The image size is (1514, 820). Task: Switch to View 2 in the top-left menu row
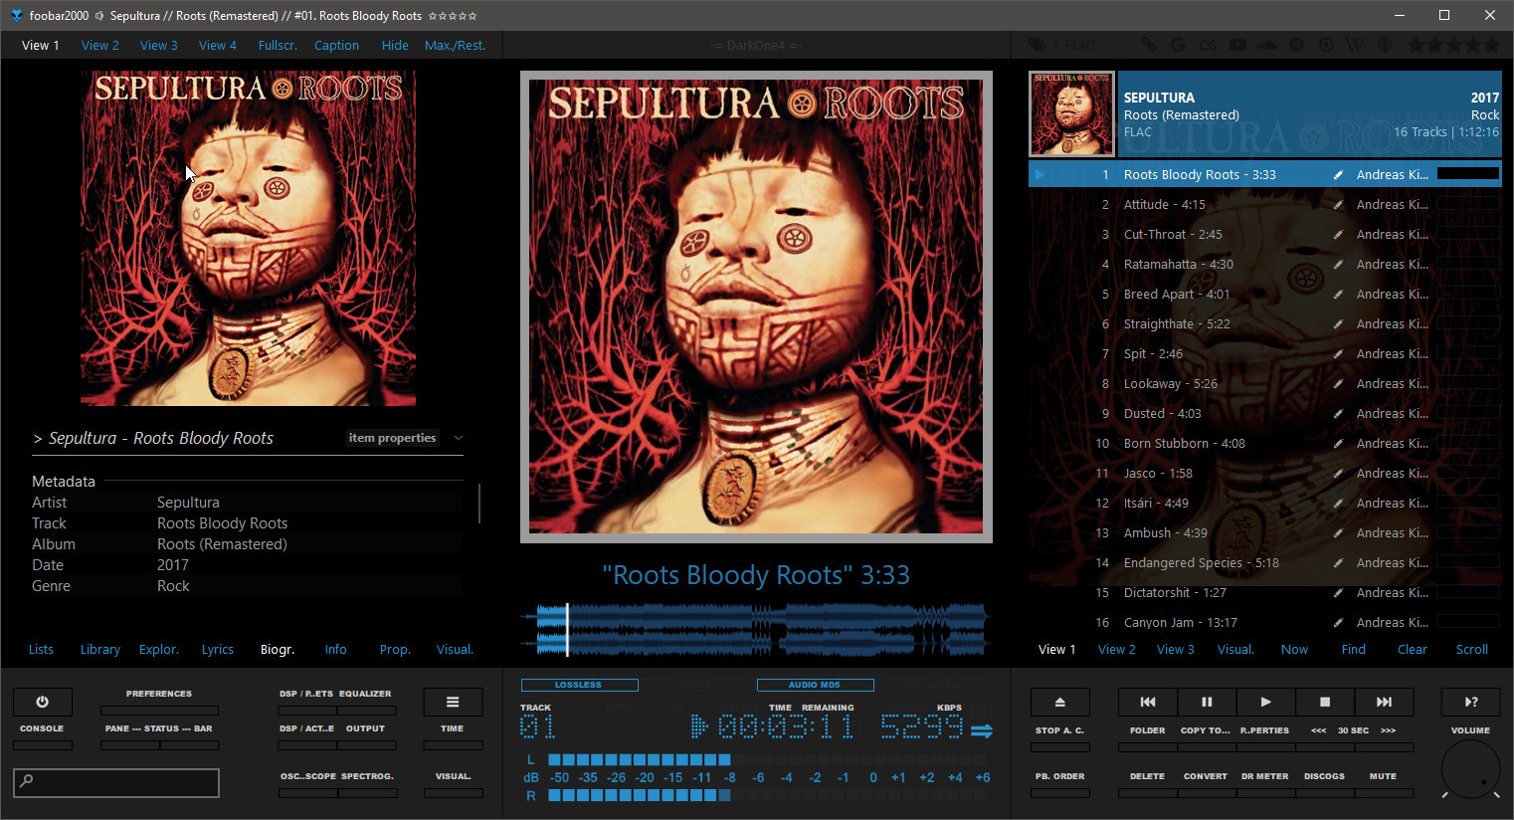click(99, 45)
